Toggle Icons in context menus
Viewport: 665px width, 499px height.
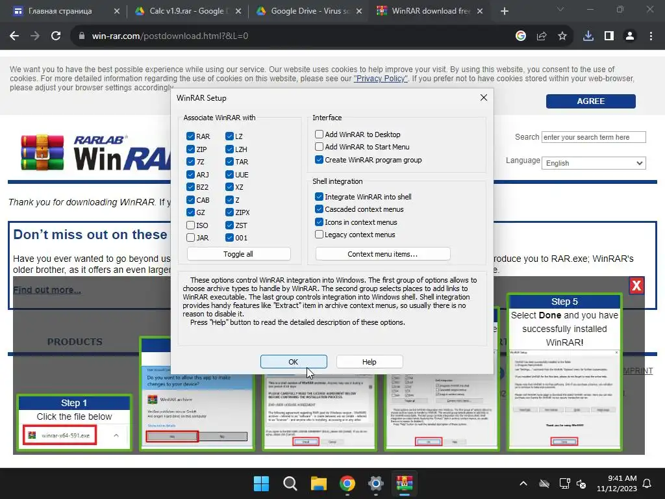(x=319, y=222)
